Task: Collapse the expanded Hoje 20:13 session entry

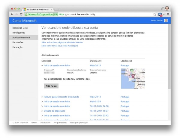Action: (x=42, y=66)
